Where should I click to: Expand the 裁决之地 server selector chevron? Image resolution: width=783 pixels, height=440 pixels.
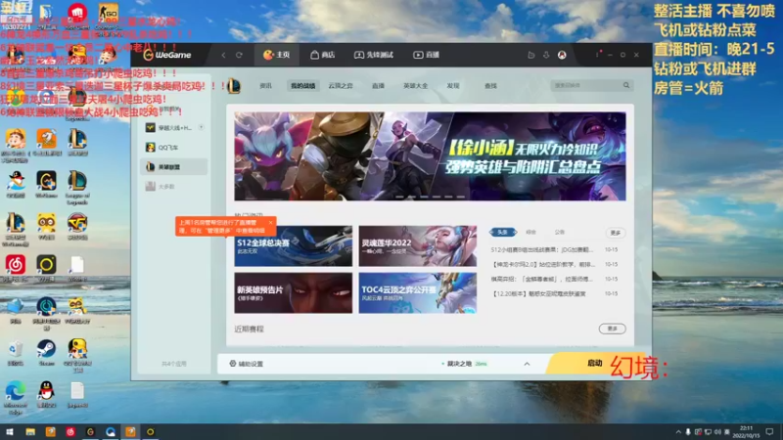click(527, 364)
